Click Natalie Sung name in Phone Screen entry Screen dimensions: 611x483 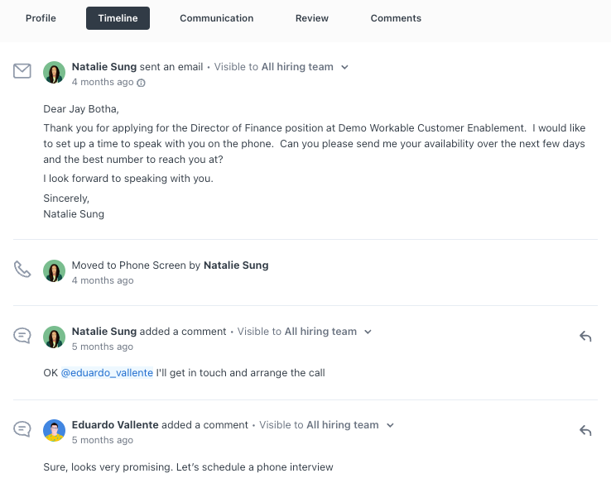pos(236,265)
